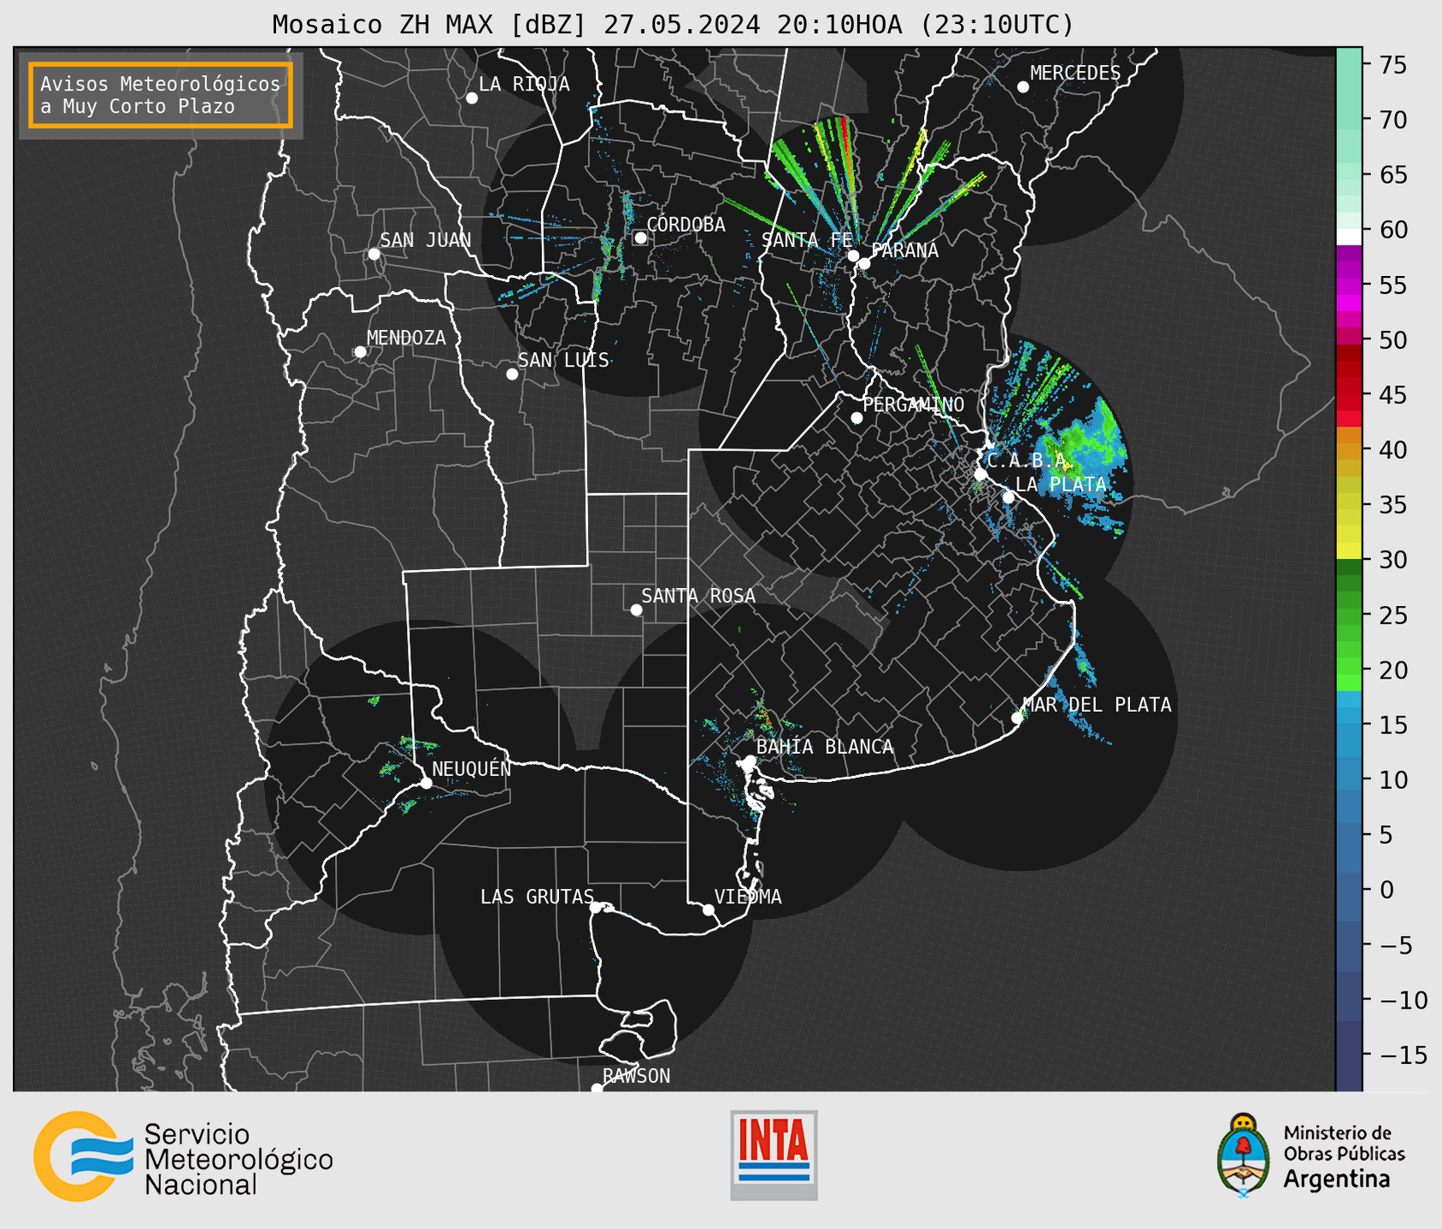Click the MENDOZA city marker dot
The width and height of the screenshot is (1442, 1229).
360,352
